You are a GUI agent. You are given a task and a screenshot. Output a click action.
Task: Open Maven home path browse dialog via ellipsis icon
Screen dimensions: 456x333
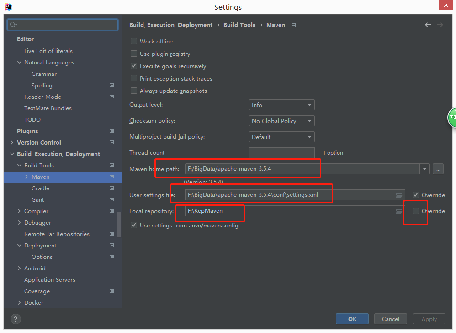pos(438,168)
